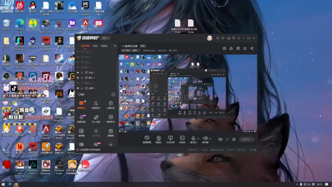Open the 读弹幕 tool icon
The image size is (332, 187).
(x=81, y=132)
